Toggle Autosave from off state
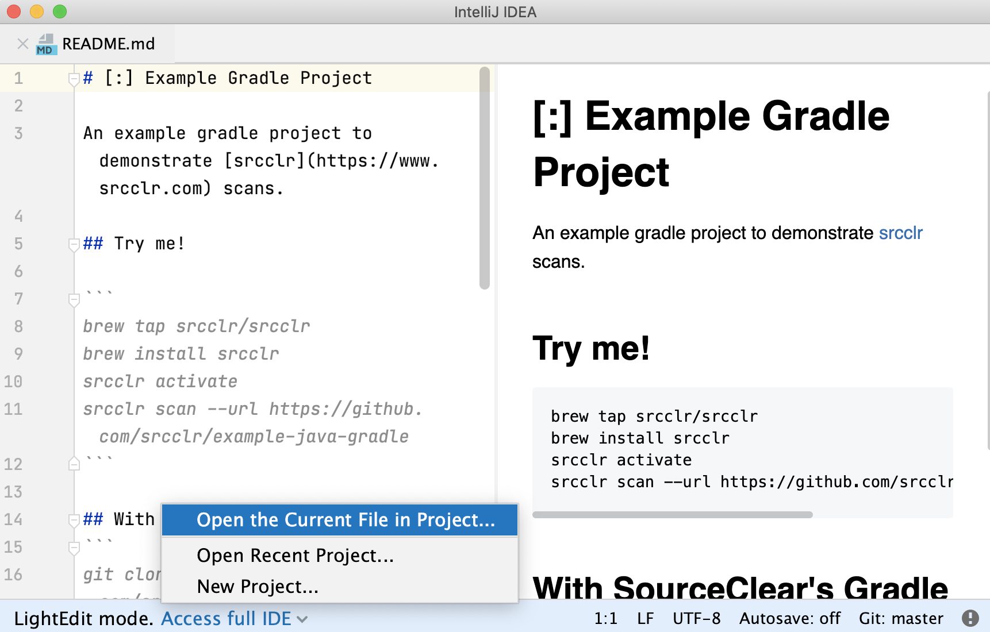The image size is (990, 632). (x=791, y=618)
